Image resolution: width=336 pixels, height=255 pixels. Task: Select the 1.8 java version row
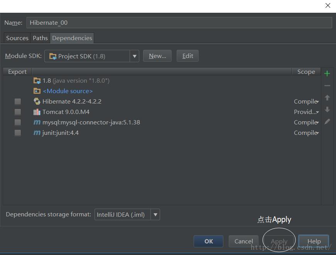[x=162, y=81]
